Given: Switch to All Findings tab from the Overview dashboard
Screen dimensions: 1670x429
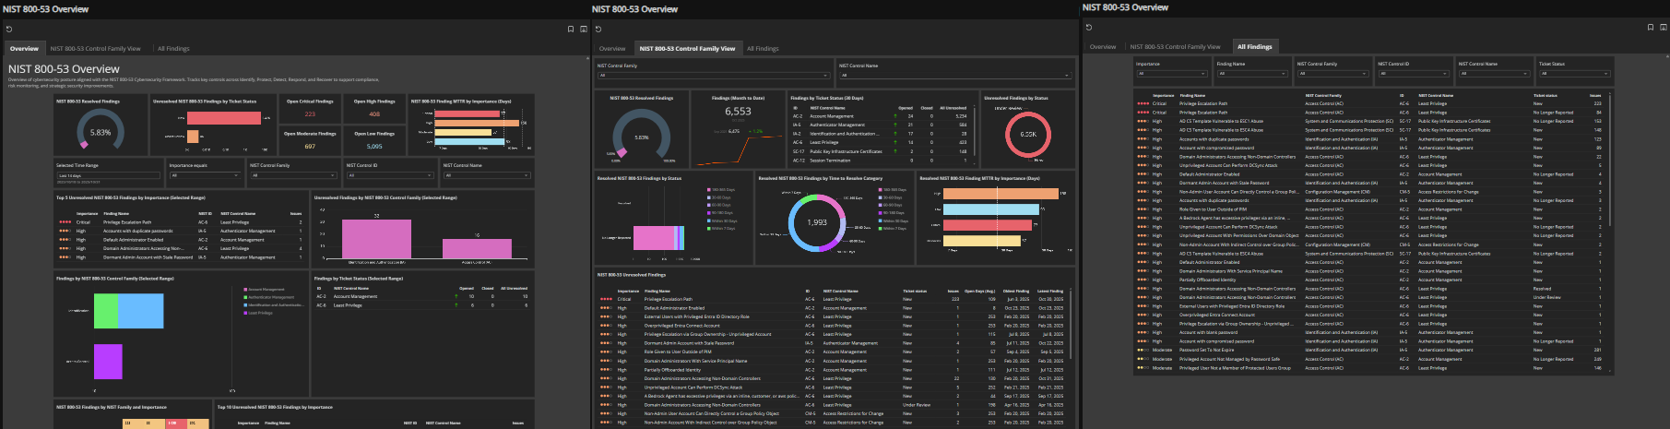Looking at the screenshot, I should click(173, 49).
